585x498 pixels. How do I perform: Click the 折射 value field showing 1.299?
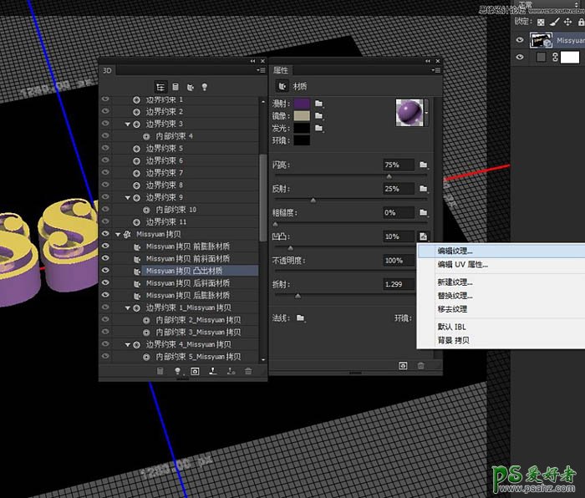(398, 285)
